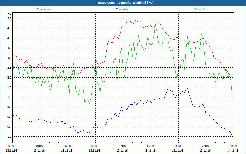Click the 3,0 y-axis value
Image resolution: width=246 pixels, height=154 pixels.
click(x=10, y=58)
